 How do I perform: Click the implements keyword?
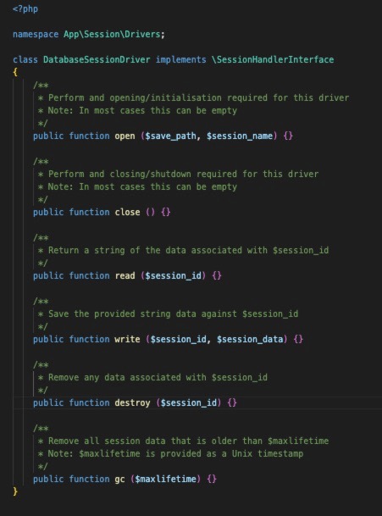[x=180, y=59]
